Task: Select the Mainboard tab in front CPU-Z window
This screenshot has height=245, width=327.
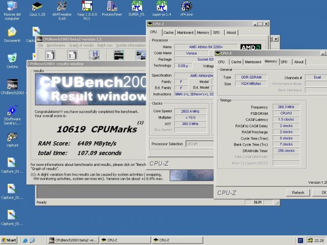Action: click(x=253, y=62)
